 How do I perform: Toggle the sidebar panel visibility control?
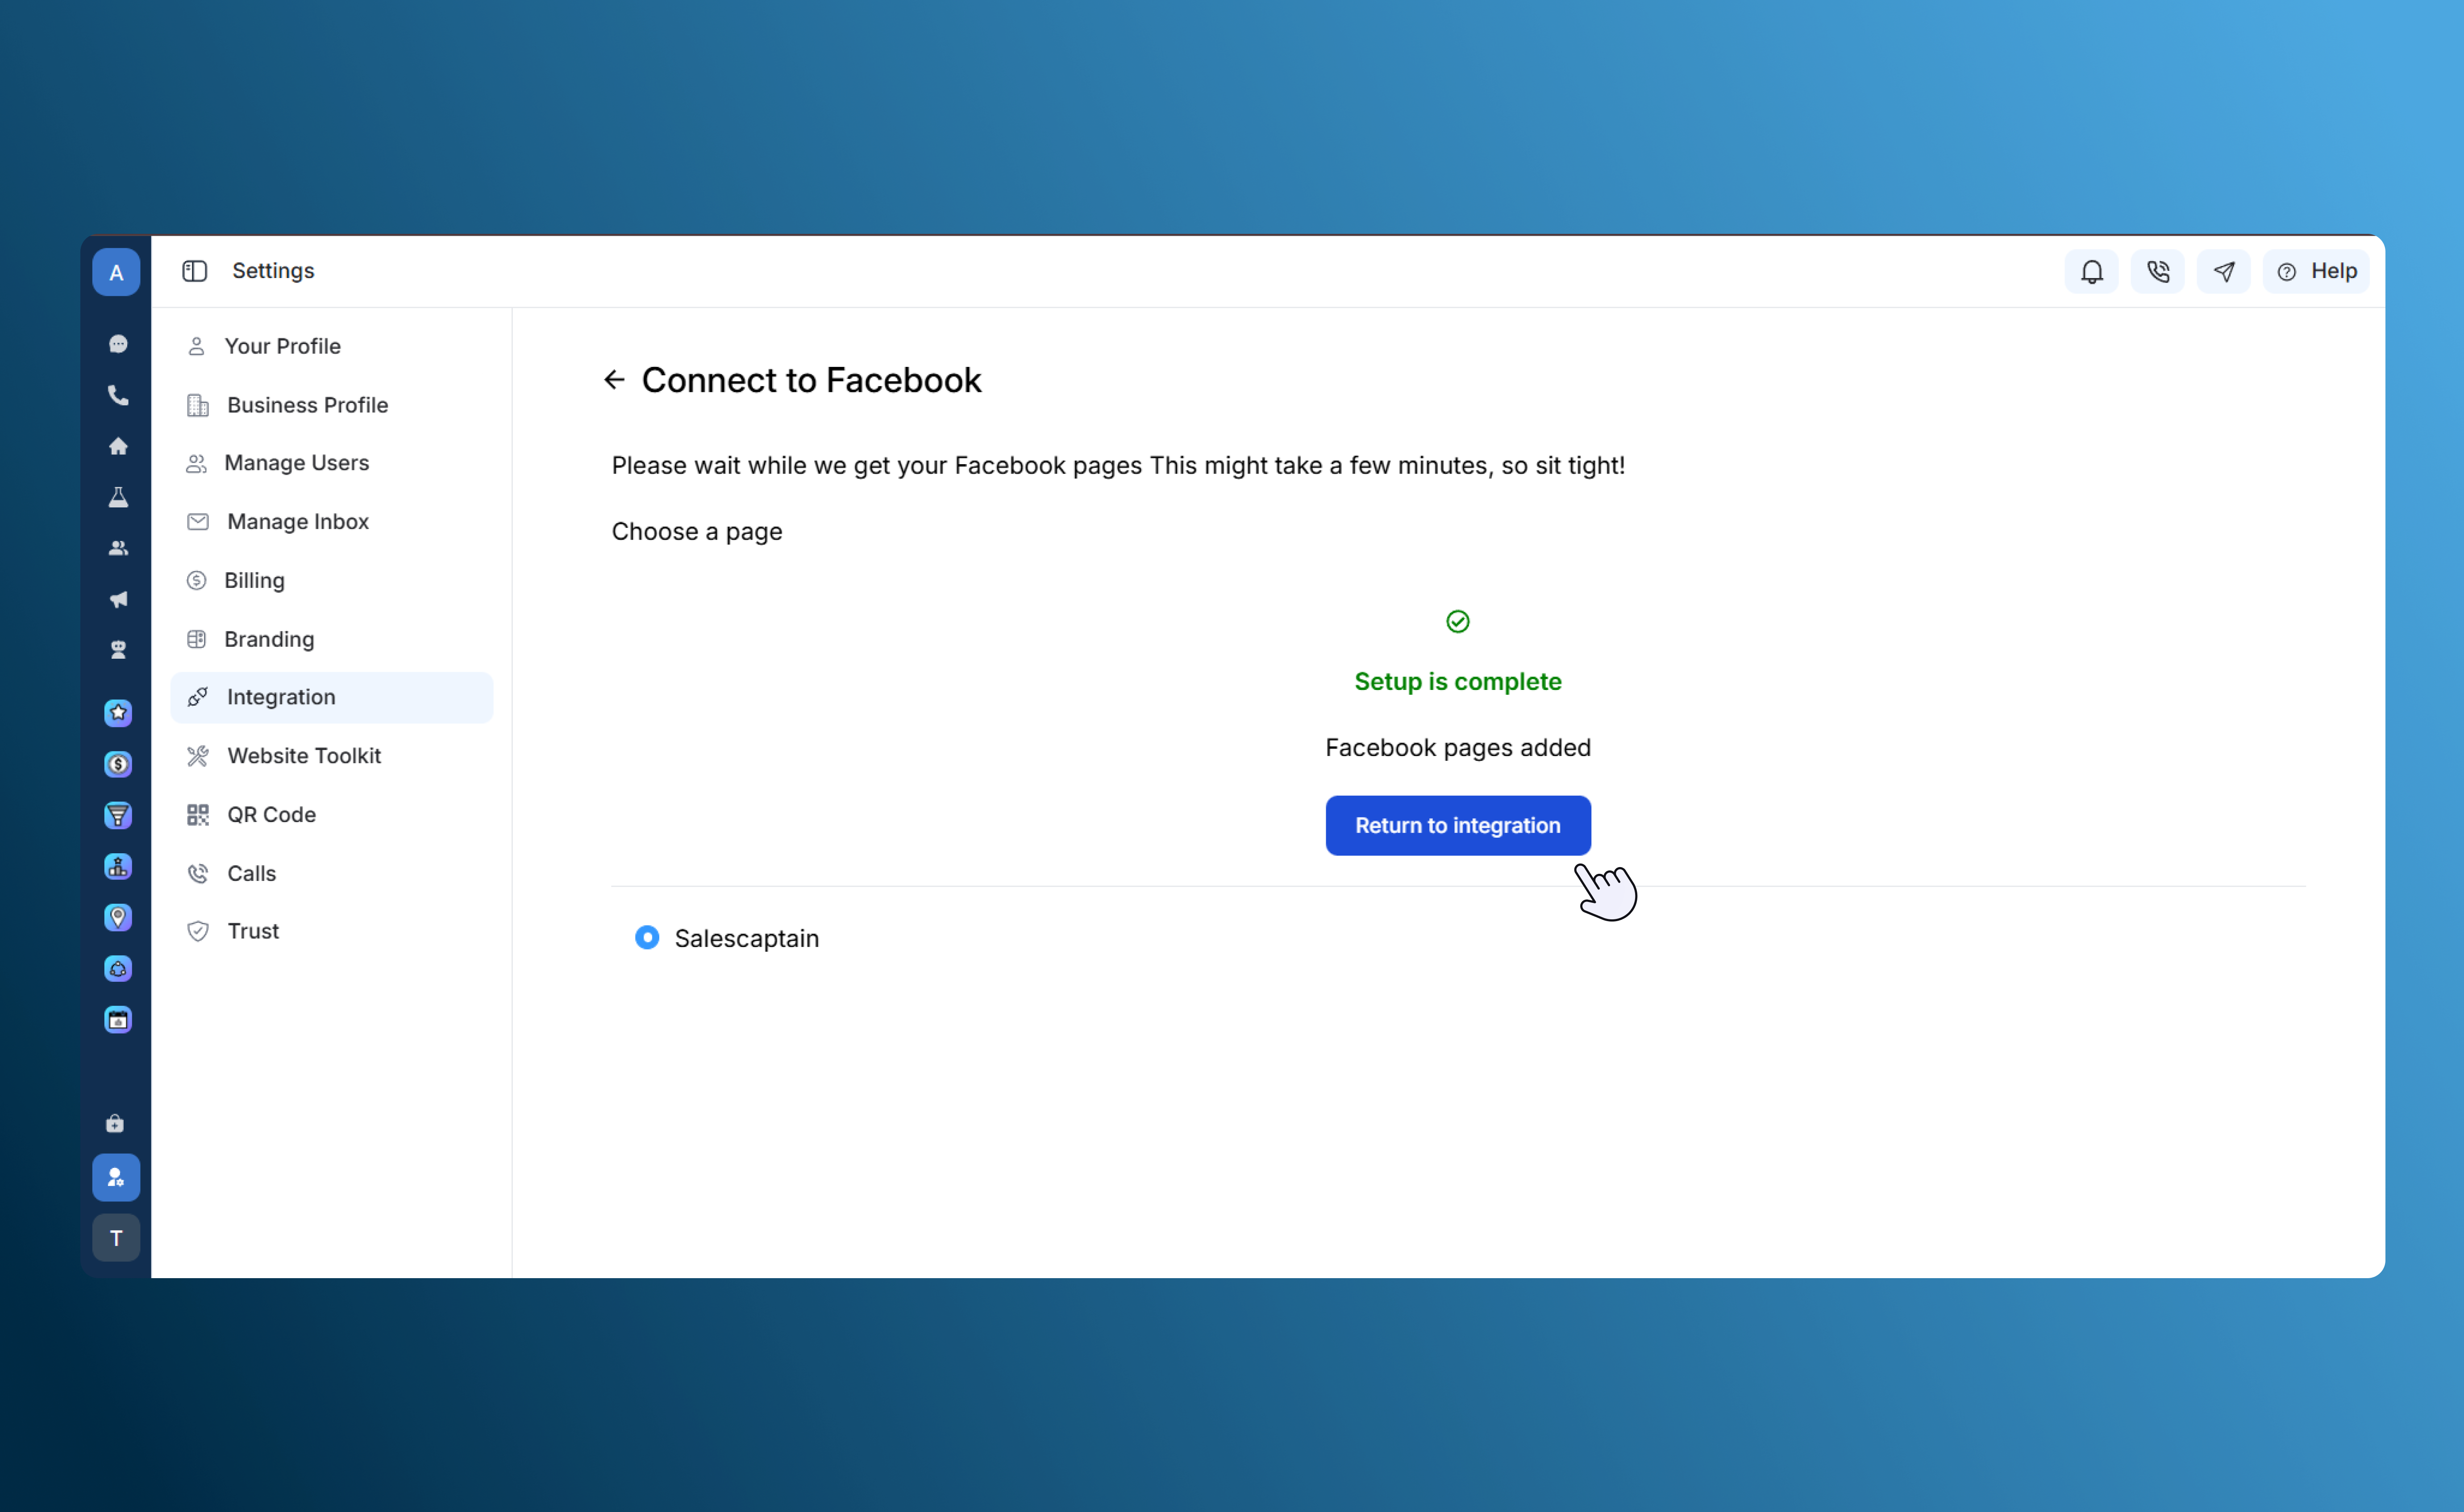pos(194,271)
